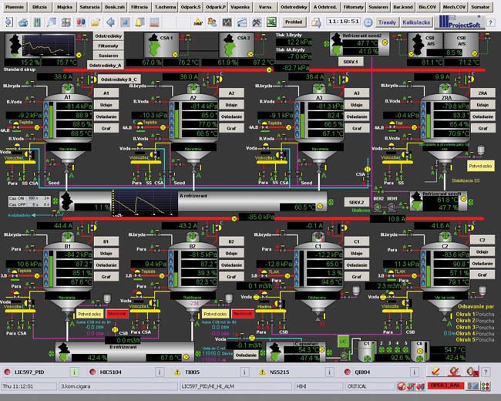Click the B2 vessel button
Screen dimensions: 501x401
231,241
